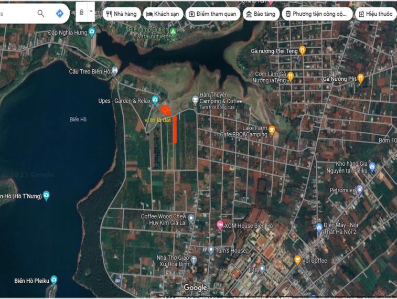
Task: Open Đập Nghĩa Hưng camera marker
Action: click(92, 32)
